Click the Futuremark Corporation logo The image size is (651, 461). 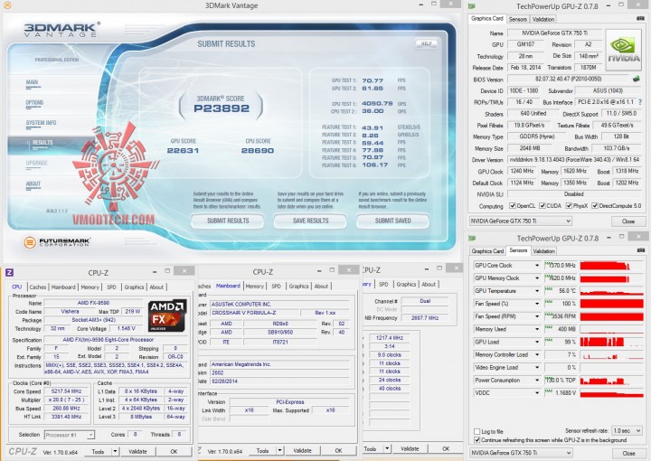pos(56,242)
